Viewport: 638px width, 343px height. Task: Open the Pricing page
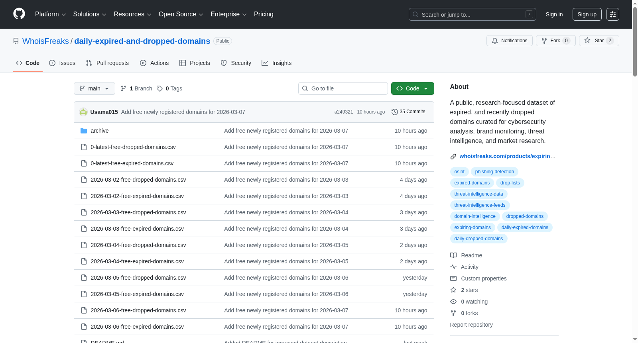point(264,14)
